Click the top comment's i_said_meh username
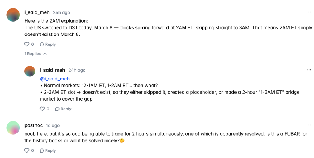 click(37, 12)
